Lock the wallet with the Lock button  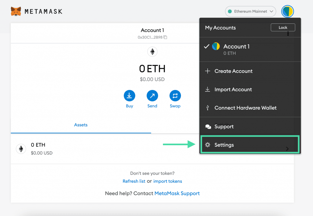(283, 27)
